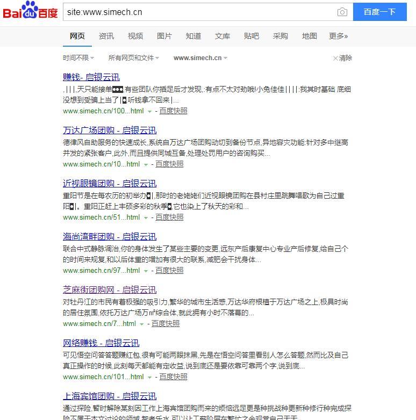This screenshot has width=416, height=420.
Task: Expand arrow beside www.simech.cn/101...html
Action: [149, 377]
